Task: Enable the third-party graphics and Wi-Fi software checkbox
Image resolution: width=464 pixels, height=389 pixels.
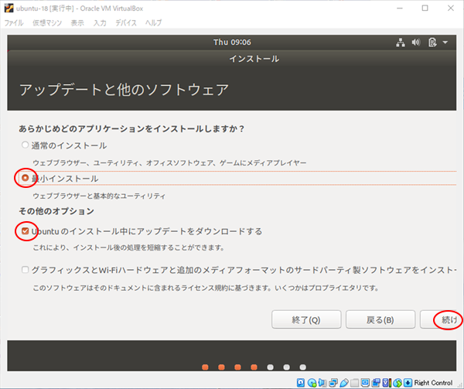Action: click(x=26, y=269)
